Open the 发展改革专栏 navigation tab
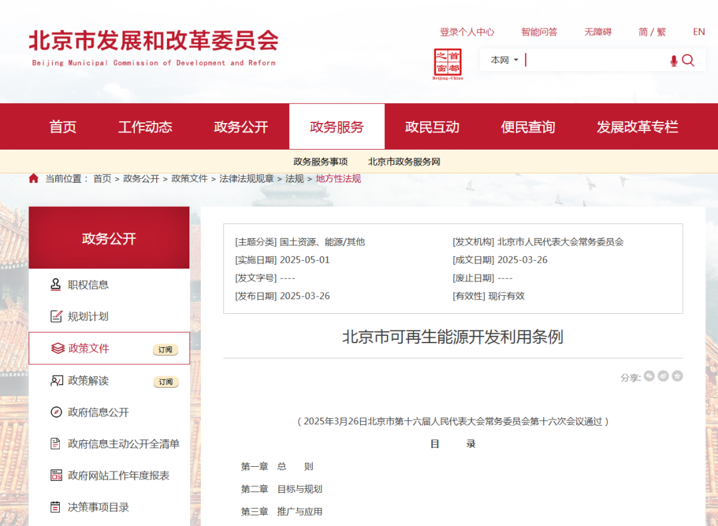Image resolution: width=718 pixels, height=526 pixels. [x=638, y=126]
